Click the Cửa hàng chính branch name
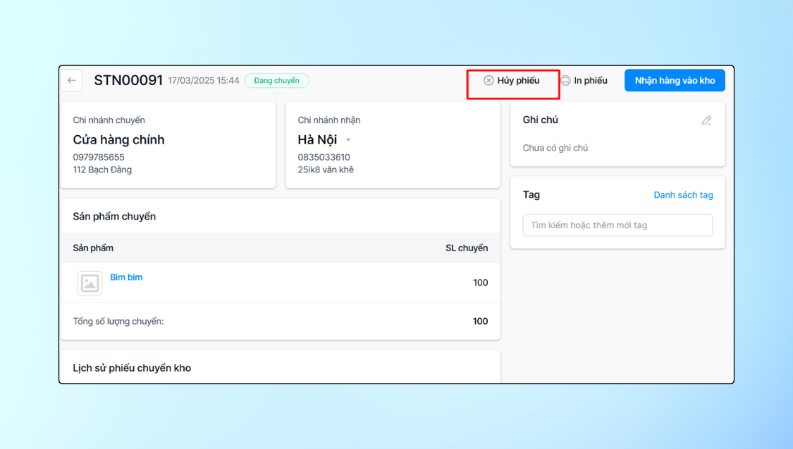 118,140
